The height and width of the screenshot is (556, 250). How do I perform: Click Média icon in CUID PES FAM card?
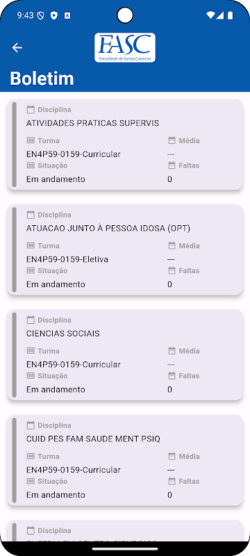point(172,456)
